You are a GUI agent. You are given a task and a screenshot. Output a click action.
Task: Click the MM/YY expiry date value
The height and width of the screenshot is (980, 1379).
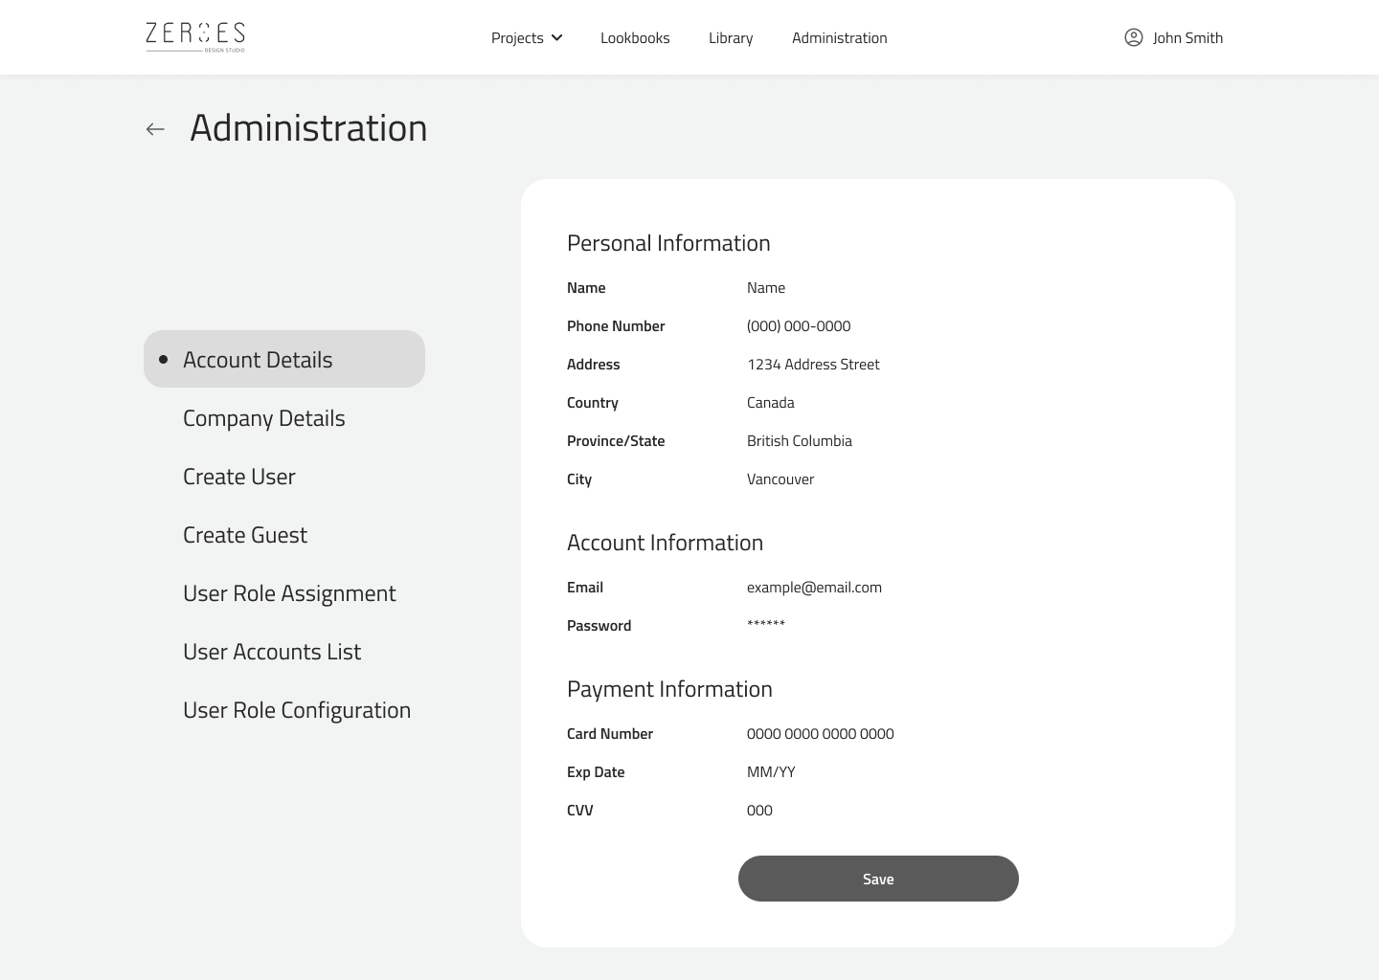point(771,772)
